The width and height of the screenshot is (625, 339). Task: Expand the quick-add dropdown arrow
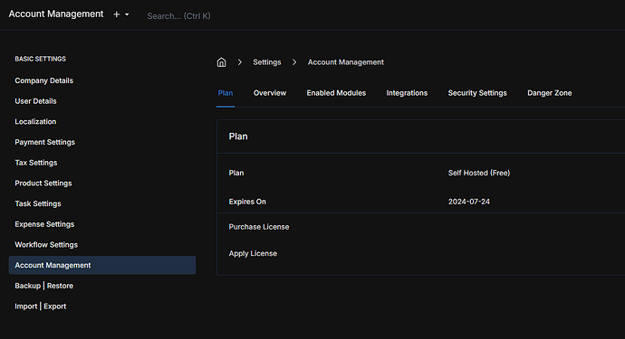click(x=127, y=14)
